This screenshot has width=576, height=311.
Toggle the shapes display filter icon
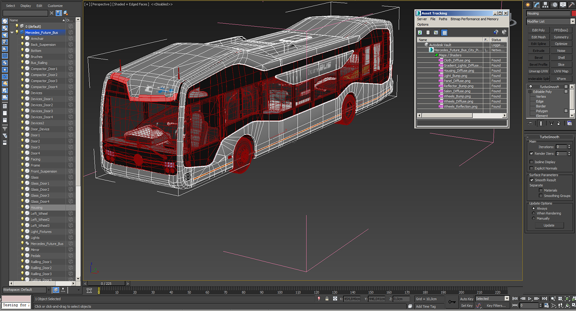click(5, 28)
